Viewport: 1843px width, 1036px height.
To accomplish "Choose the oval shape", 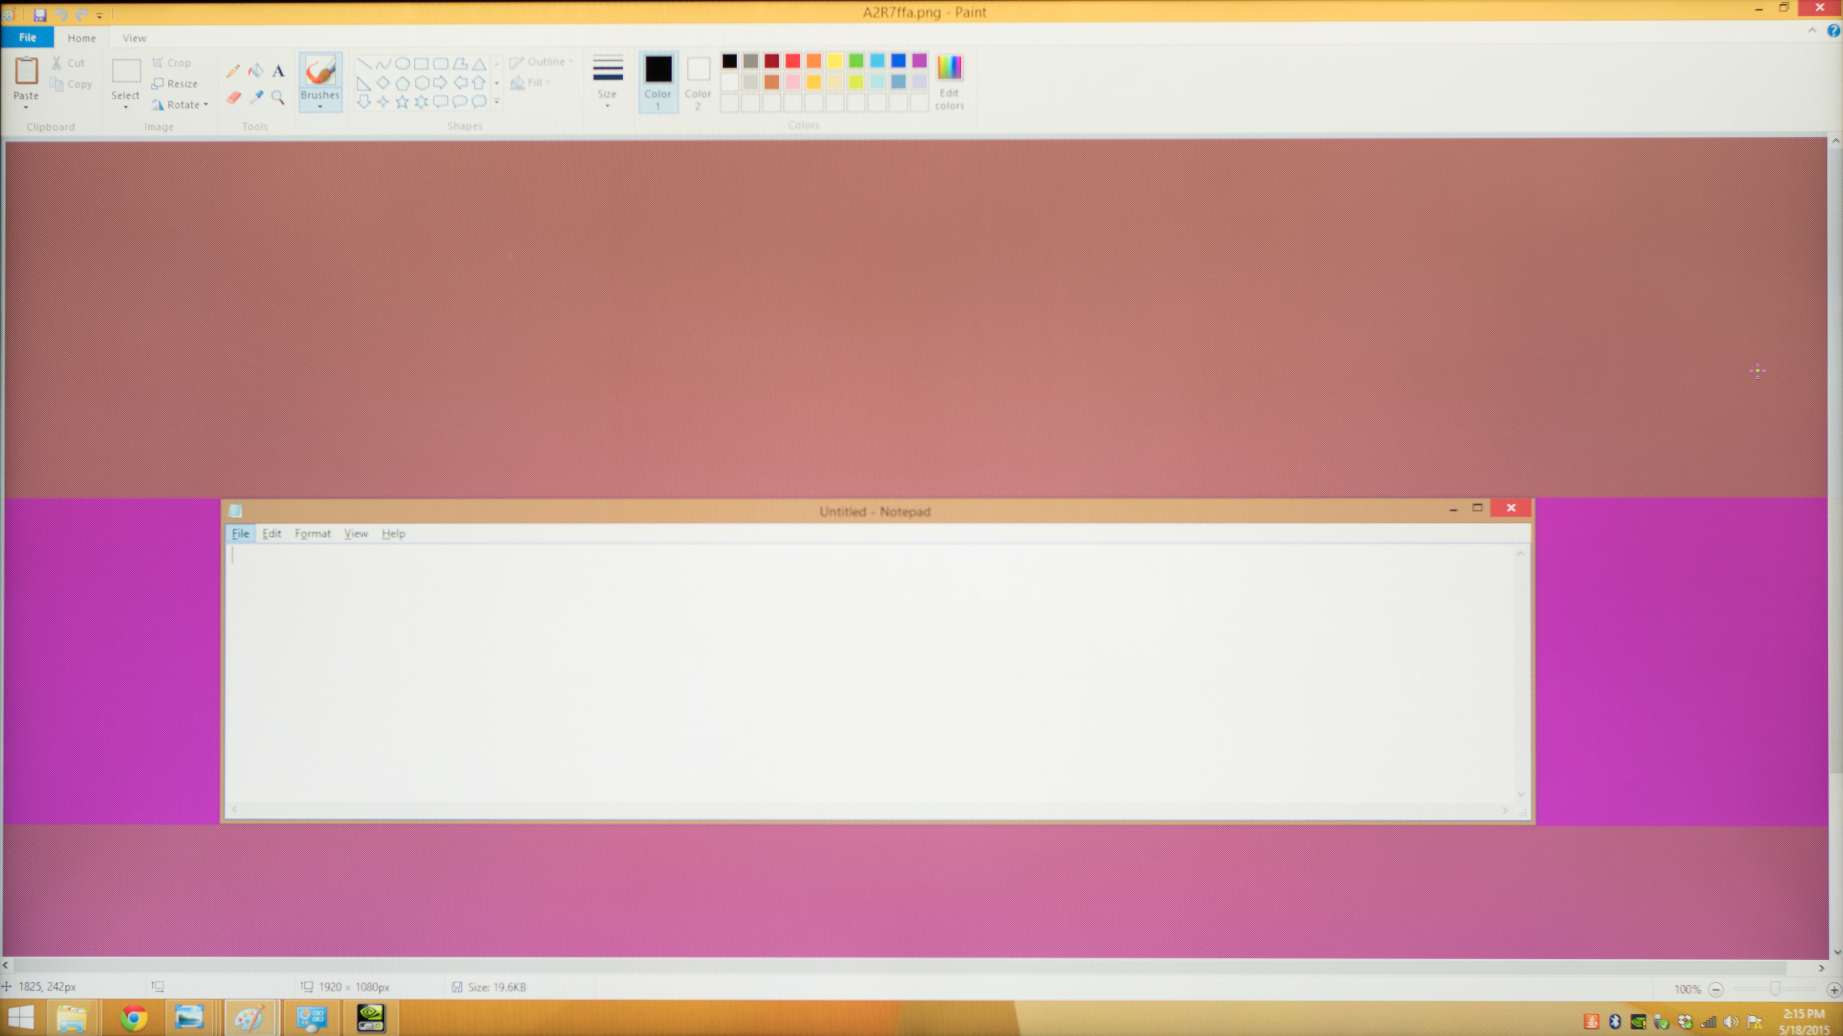I will point(402,64).
